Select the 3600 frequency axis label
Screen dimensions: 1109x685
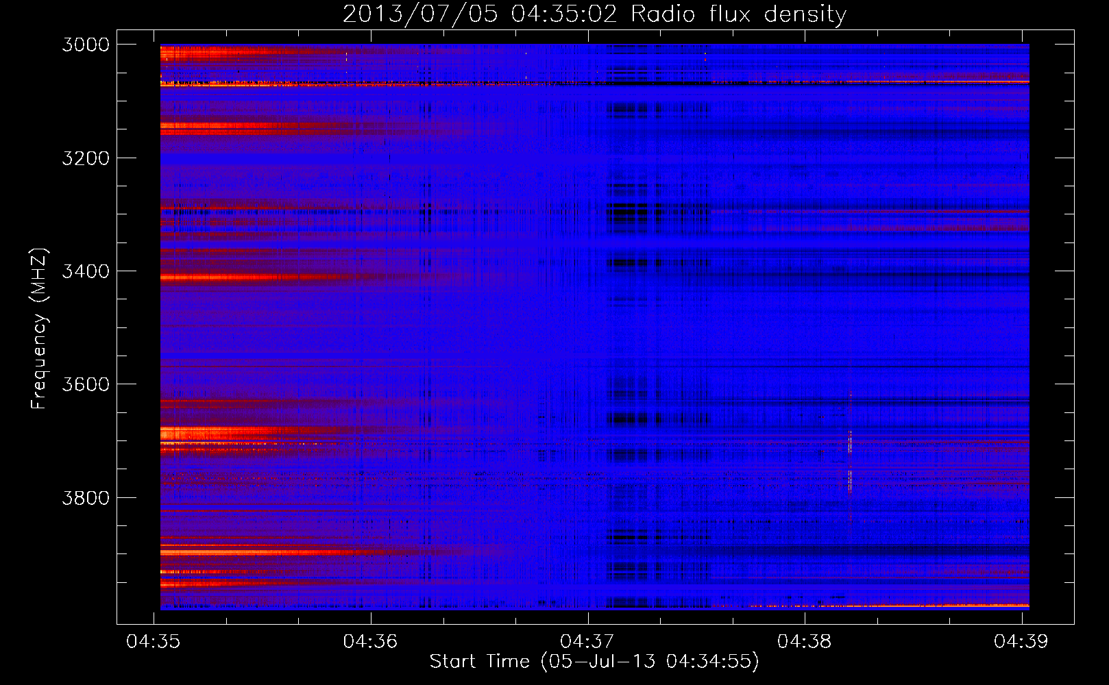86,384
